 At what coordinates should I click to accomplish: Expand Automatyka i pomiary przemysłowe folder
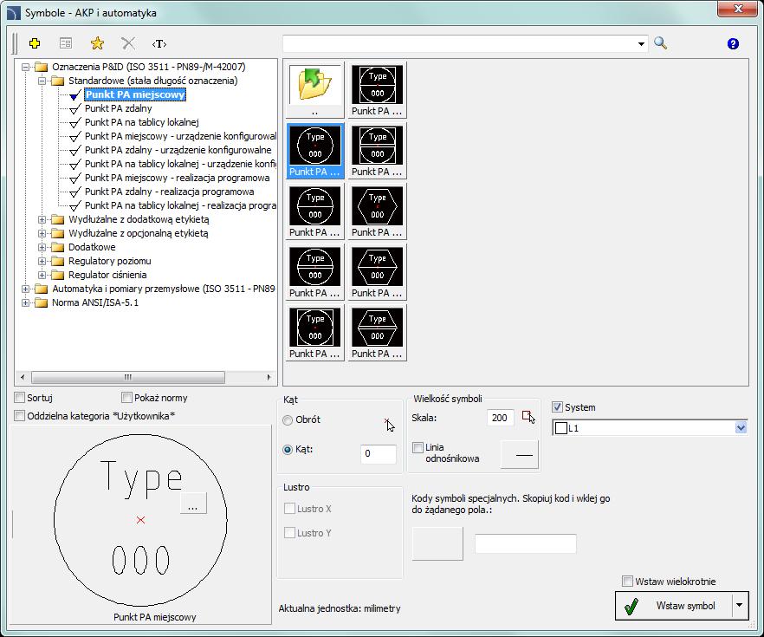tap(25, 289)
